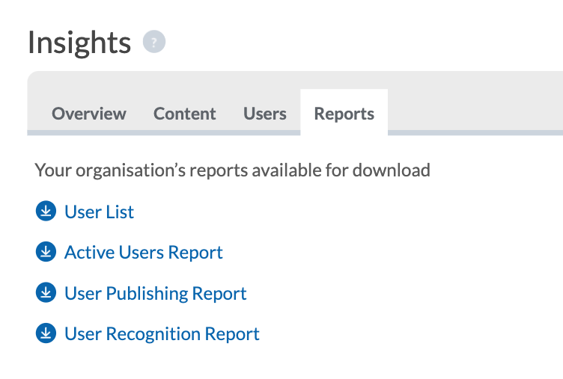Switch to the Overview tab

click(x=89, y=114)
